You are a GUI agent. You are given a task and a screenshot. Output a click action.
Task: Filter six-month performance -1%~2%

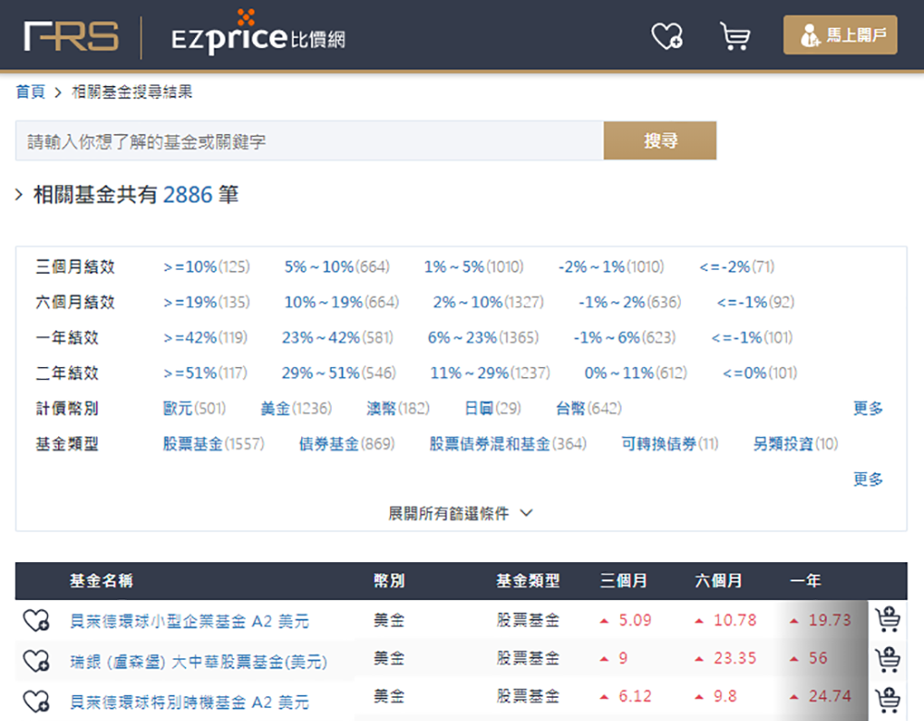click(x=630, y=302)
